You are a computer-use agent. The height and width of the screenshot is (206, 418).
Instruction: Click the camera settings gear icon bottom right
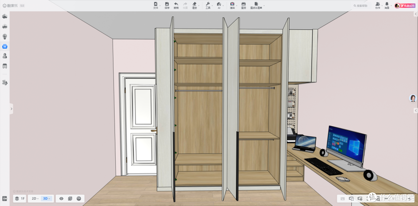(360, 199)
